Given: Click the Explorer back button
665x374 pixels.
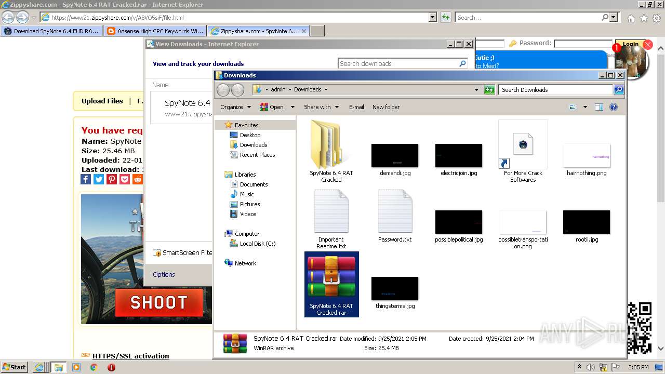Looking at the screenshot, I should pyautogui.click(x=223, y=90).
